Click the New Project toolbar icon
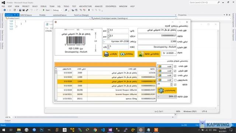236x133 pixels. pos(15,10)
